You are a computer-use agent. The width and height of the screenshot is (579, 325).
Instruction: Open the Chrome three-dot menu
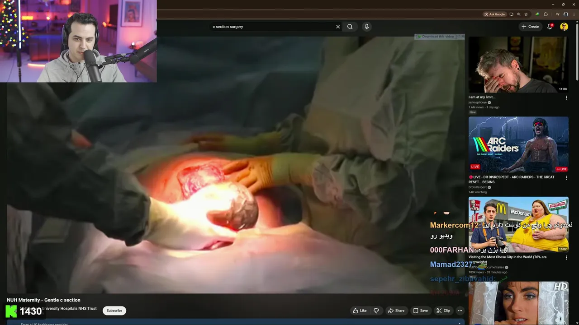pos(574,14)
